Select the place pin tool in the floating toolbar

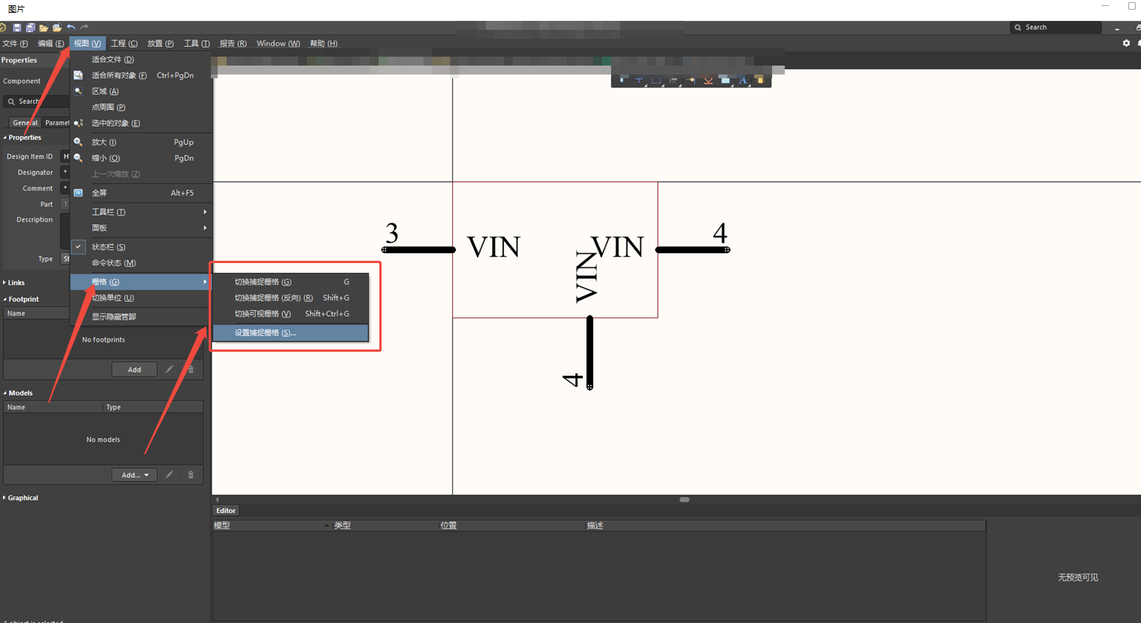tap(691, 80)
